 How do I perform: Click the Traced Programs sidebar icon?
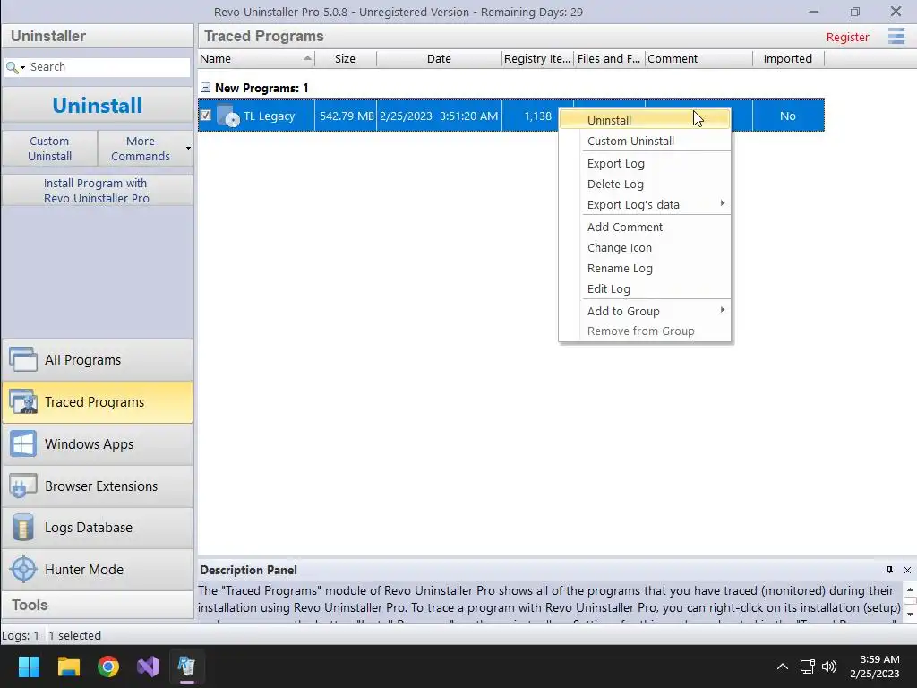point(23,402)
